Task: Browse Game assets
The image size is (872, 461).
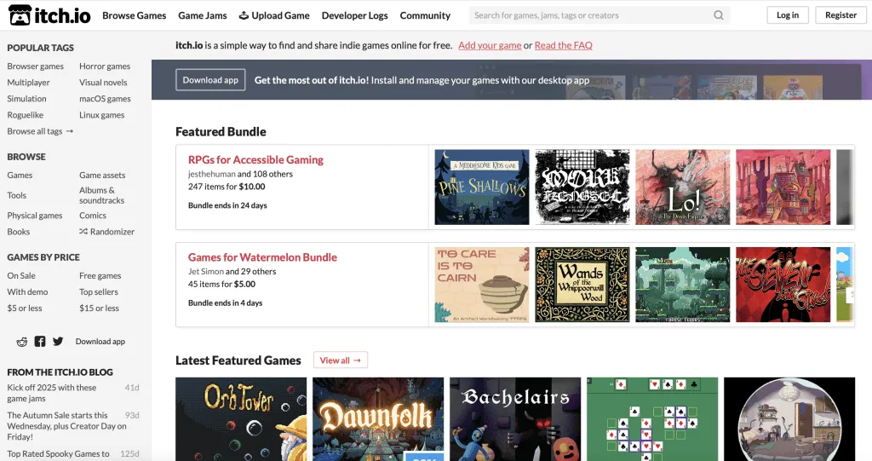Action: tap(102, 175)
